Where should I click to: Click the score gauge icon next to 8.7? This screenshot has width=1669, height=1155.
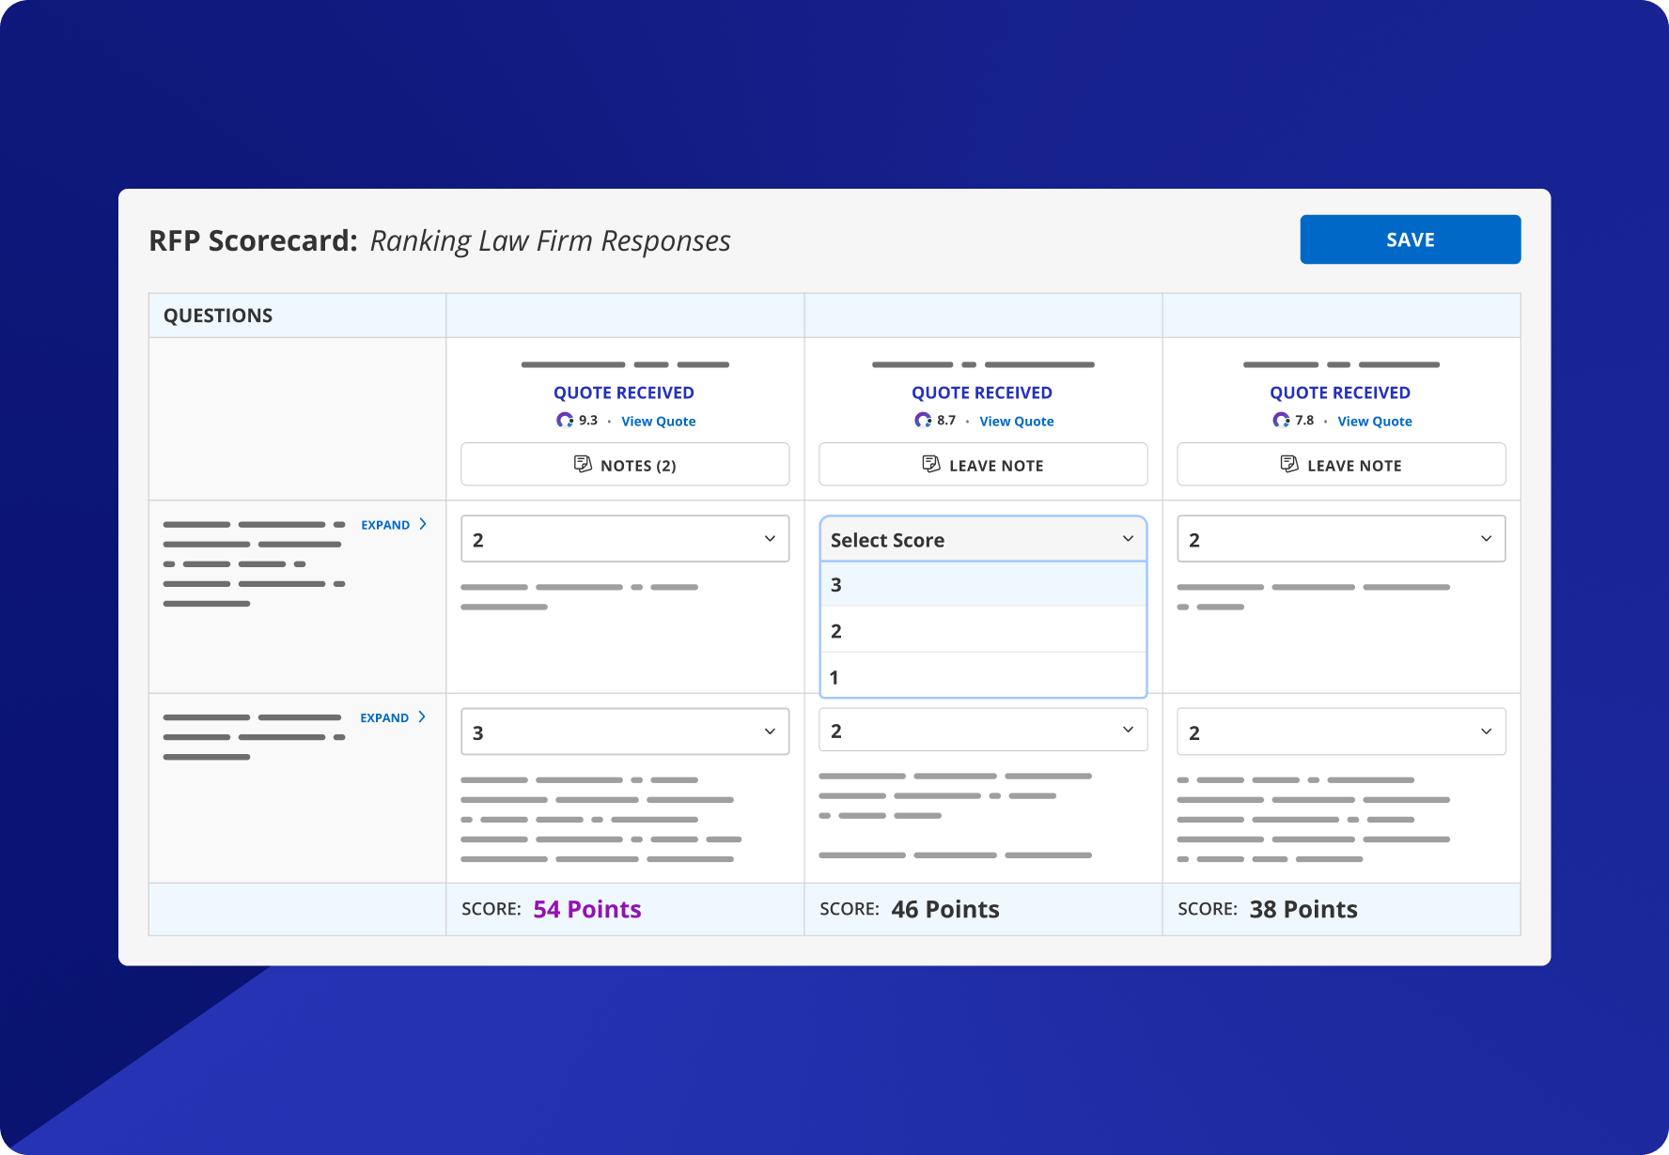point(922,420)
